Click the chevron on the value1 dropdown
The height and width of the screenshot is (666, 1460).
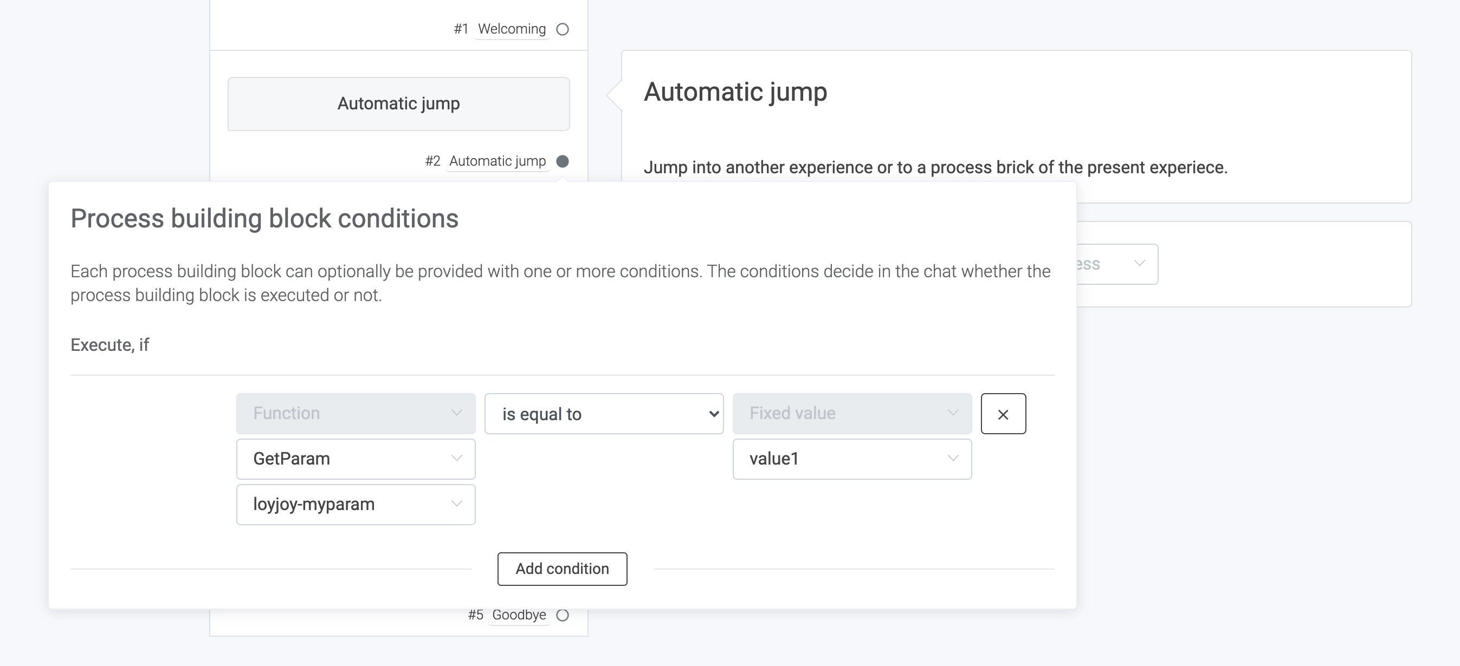[x=952, y=459]
